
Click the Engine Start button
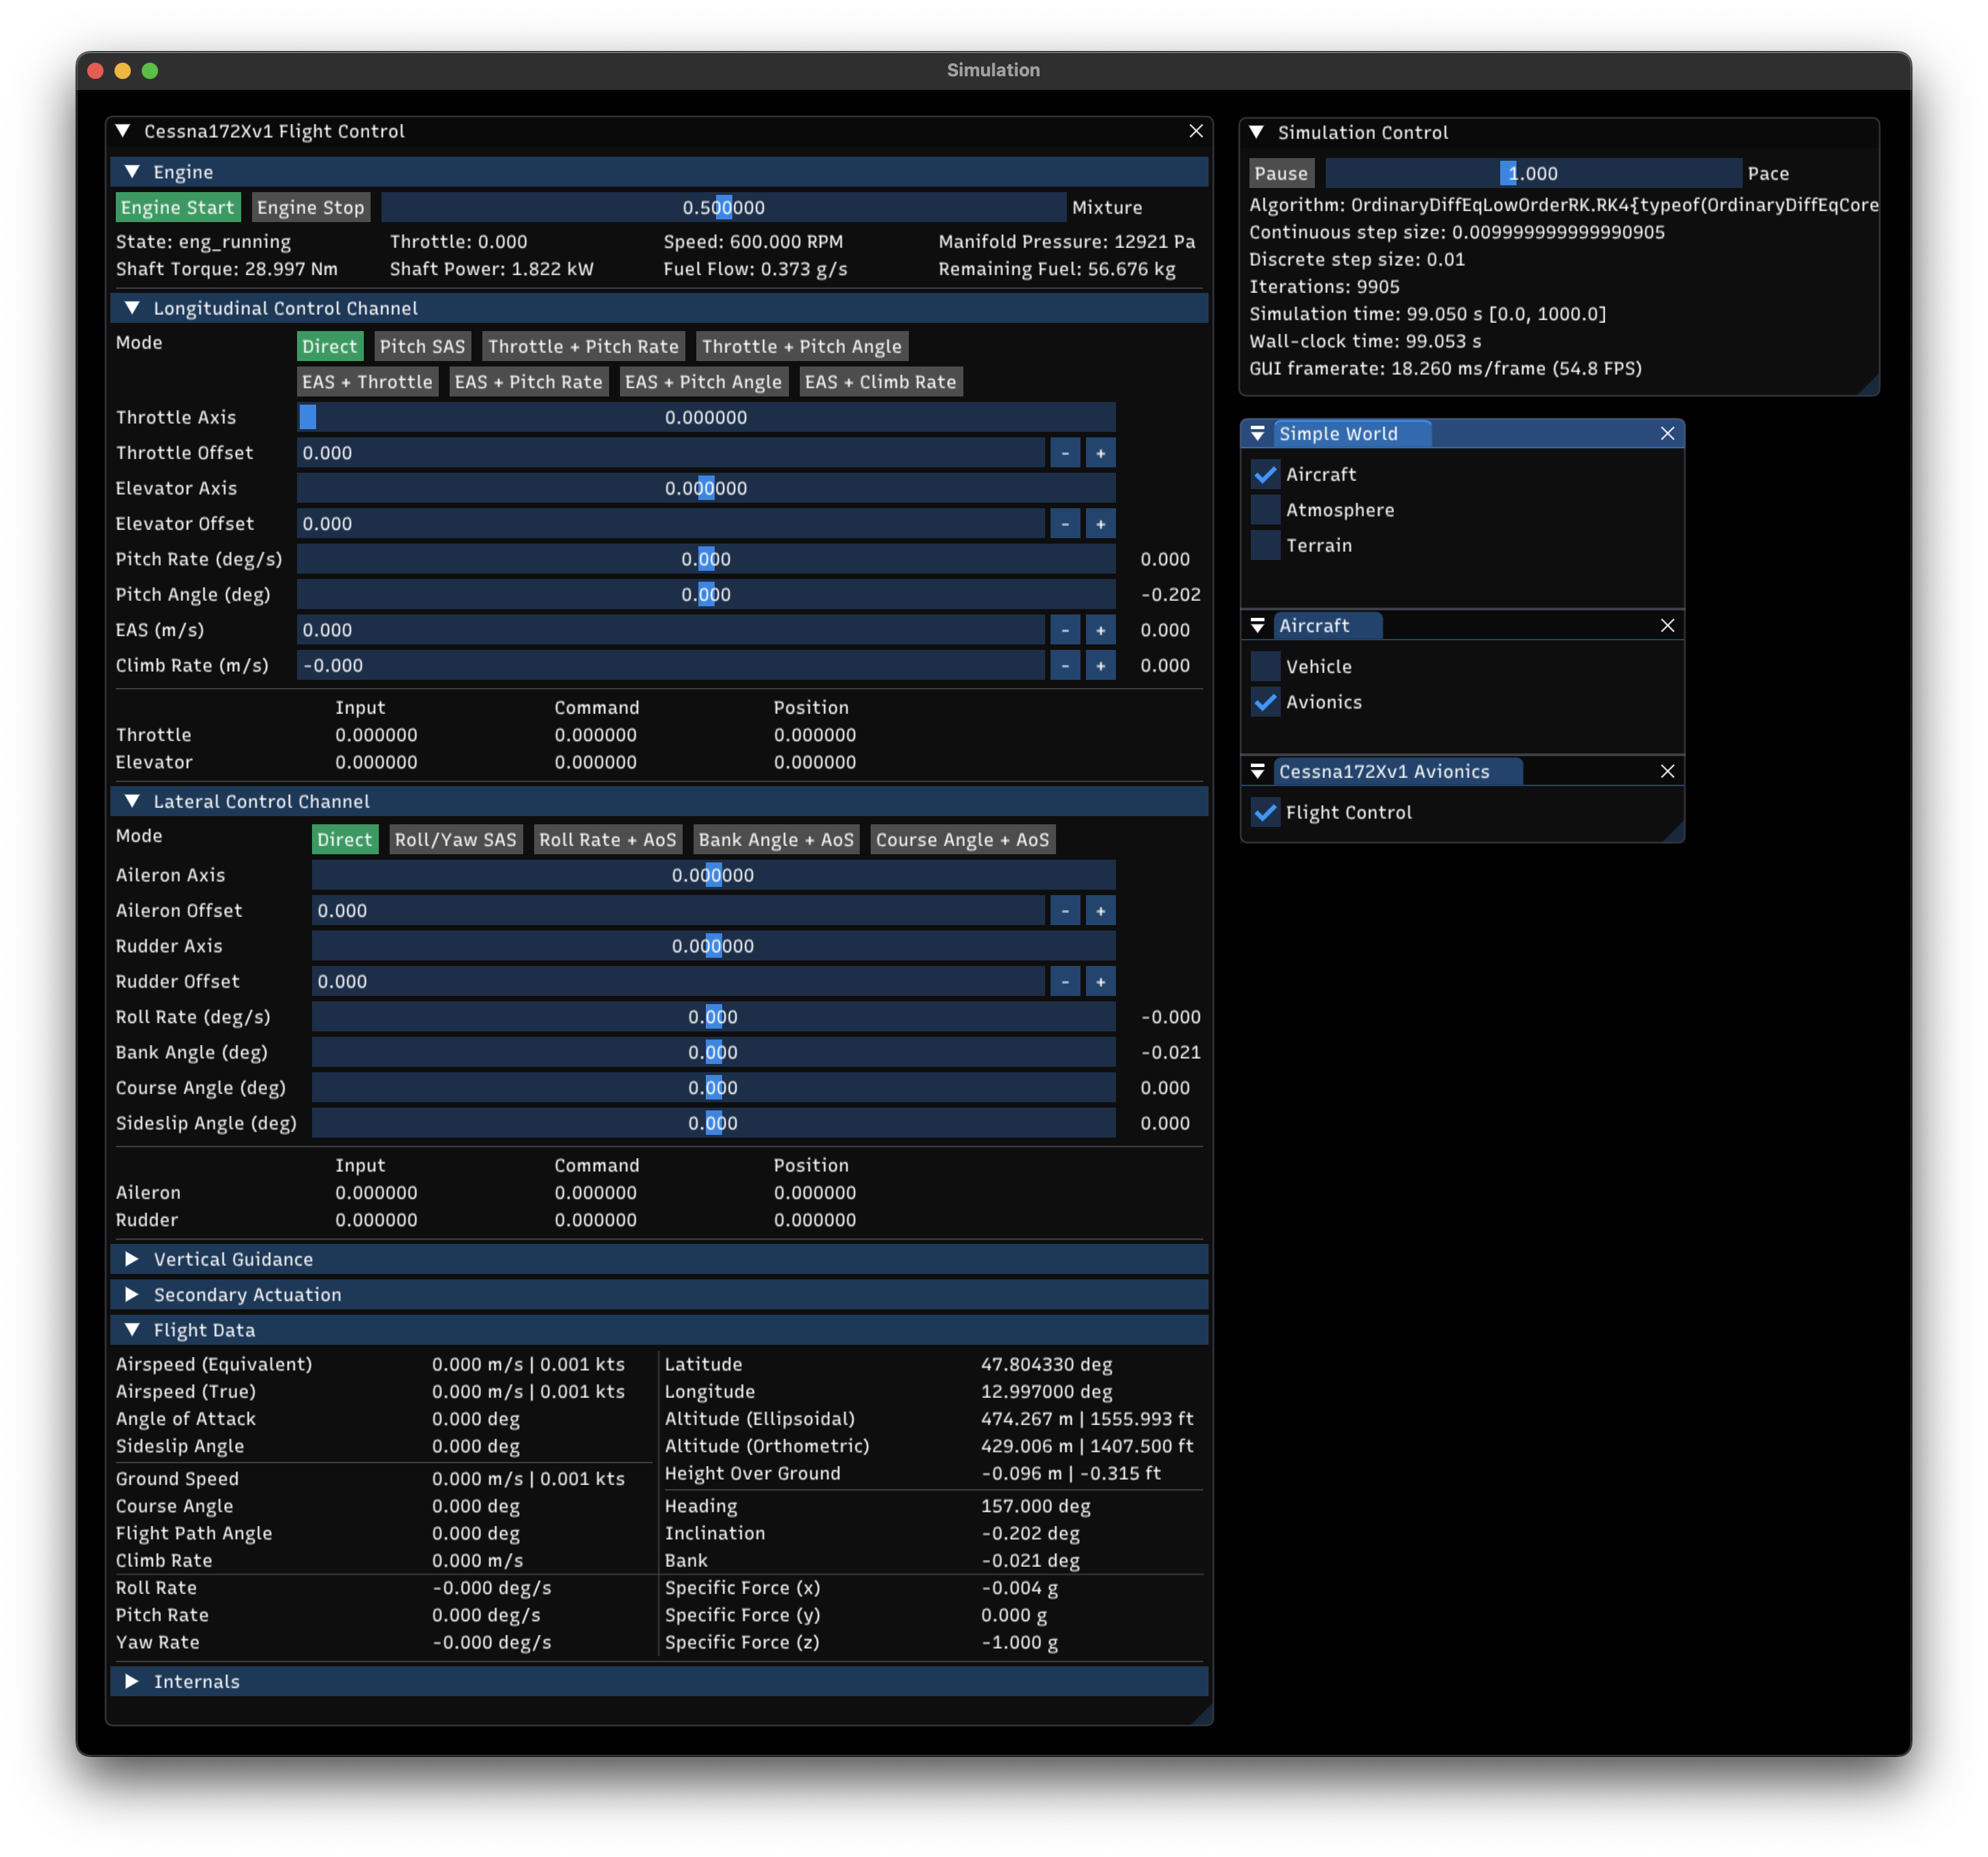tap(177, 207)
